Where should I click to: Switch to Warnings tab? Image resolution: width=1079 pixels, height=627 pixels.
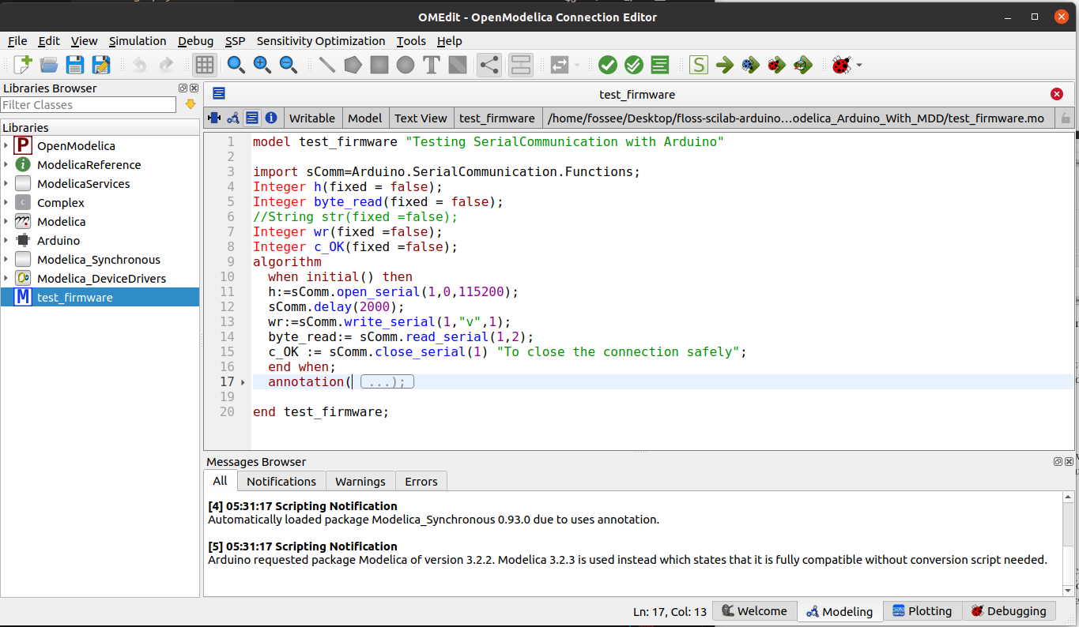click(360, 481)
